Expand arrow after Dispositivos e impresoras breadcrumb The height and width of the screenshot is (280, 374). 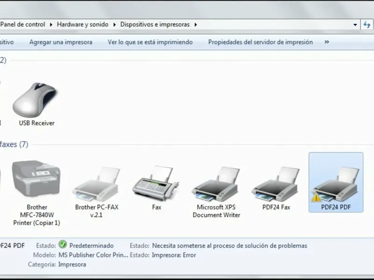pos(195,25)
